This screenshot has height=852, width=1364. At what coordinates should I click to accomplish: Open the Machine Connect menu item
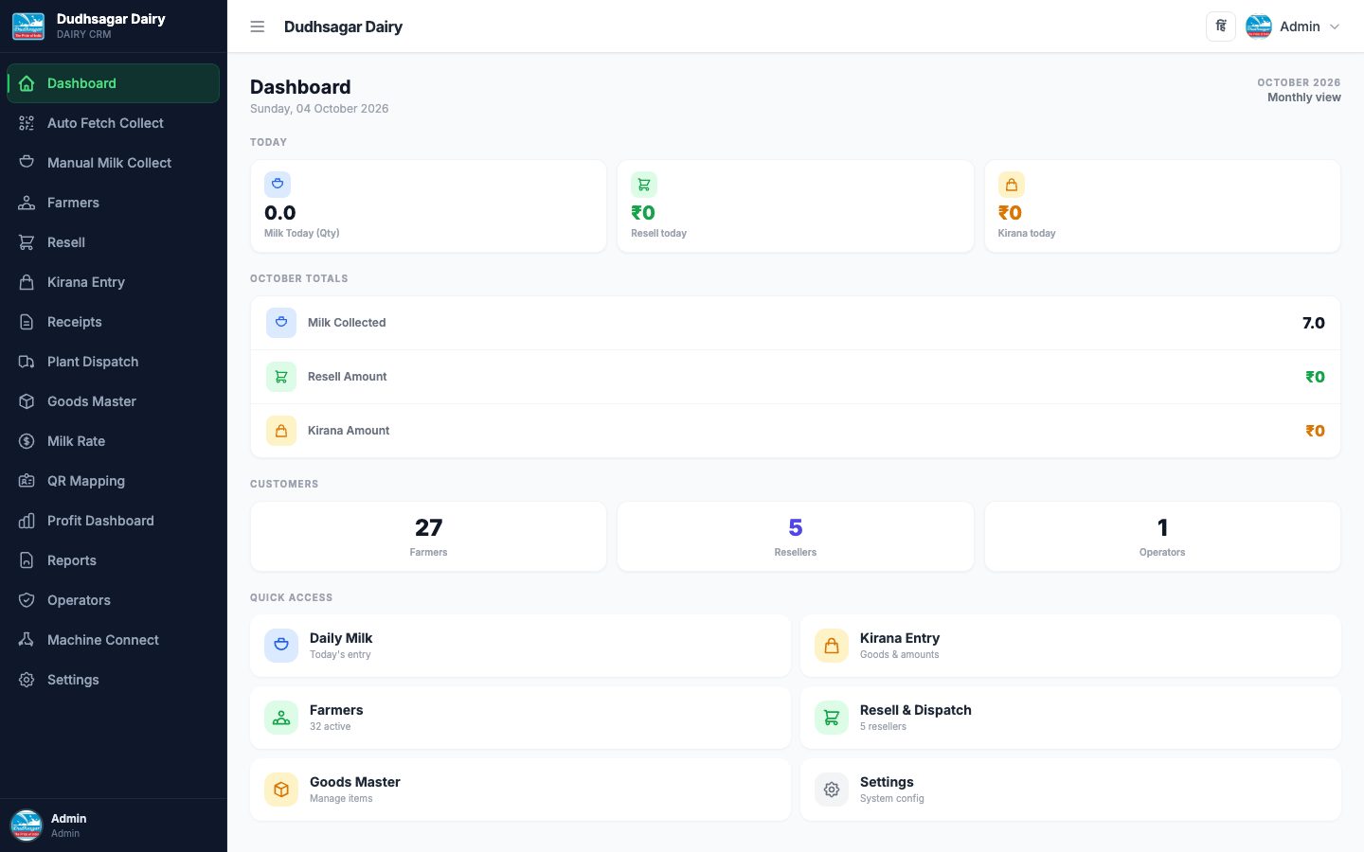click(114, 640)
